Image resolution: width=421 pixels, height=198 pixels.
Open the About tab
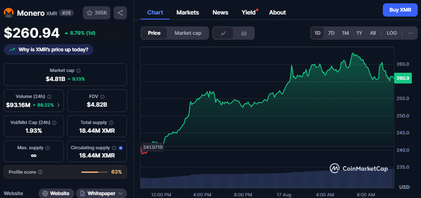[277, 12]
